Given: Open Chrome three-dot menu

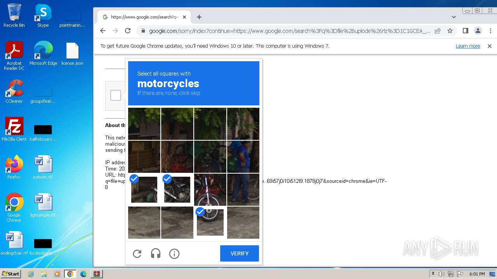Looking at the screenshot, I should 490,31.
